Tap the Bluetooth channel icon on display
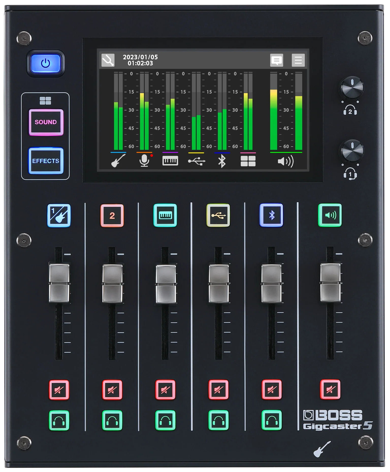The width and height of the screenshot is (390, 472). pos(222,161)
